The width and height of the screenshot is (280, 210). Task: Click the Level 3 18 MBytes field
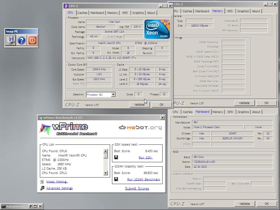142,84
